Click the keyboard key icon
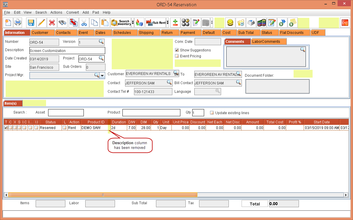 pyautogui.click(x=251, y=23)
